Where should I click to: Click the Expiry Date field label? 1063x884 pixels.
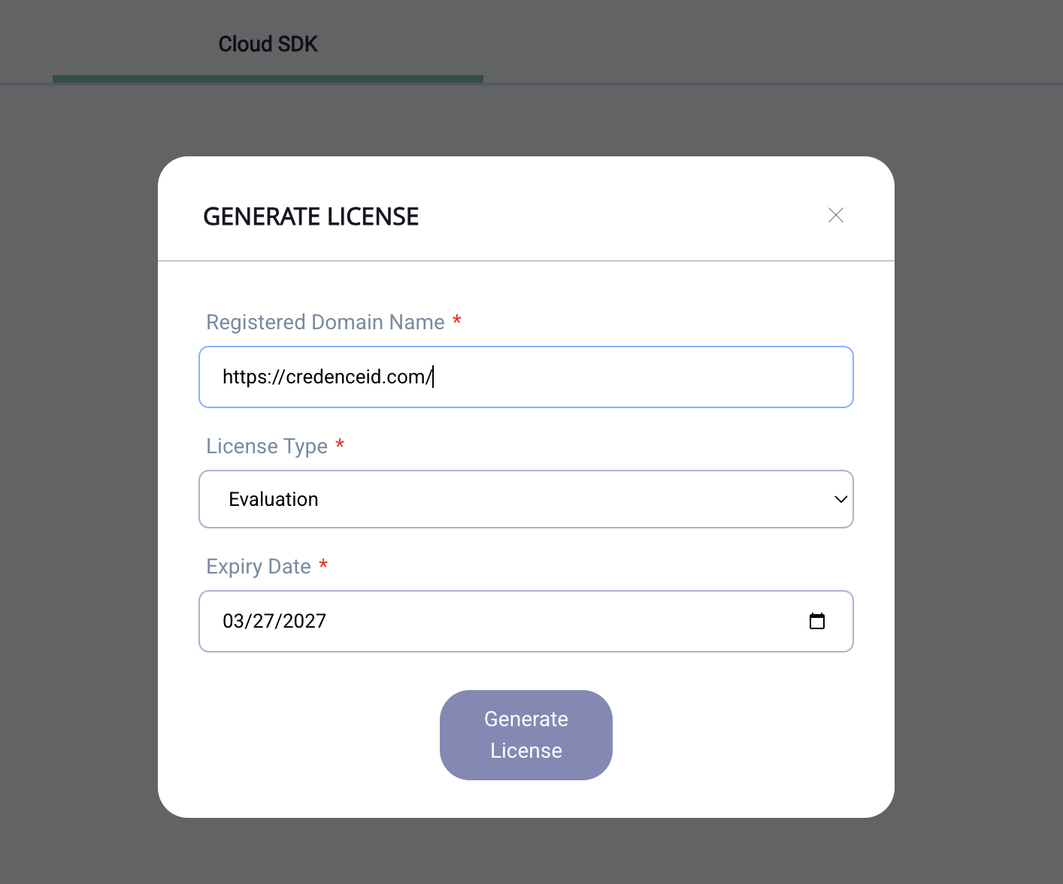point(259,567)
